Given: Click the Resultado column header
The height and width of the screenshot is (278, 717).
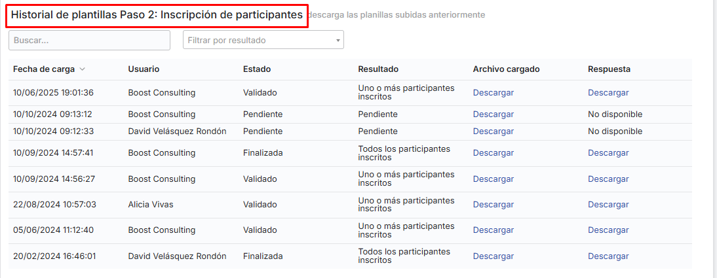Looking at the screenshot, I should pyautogui.click(x=378, y=69).
